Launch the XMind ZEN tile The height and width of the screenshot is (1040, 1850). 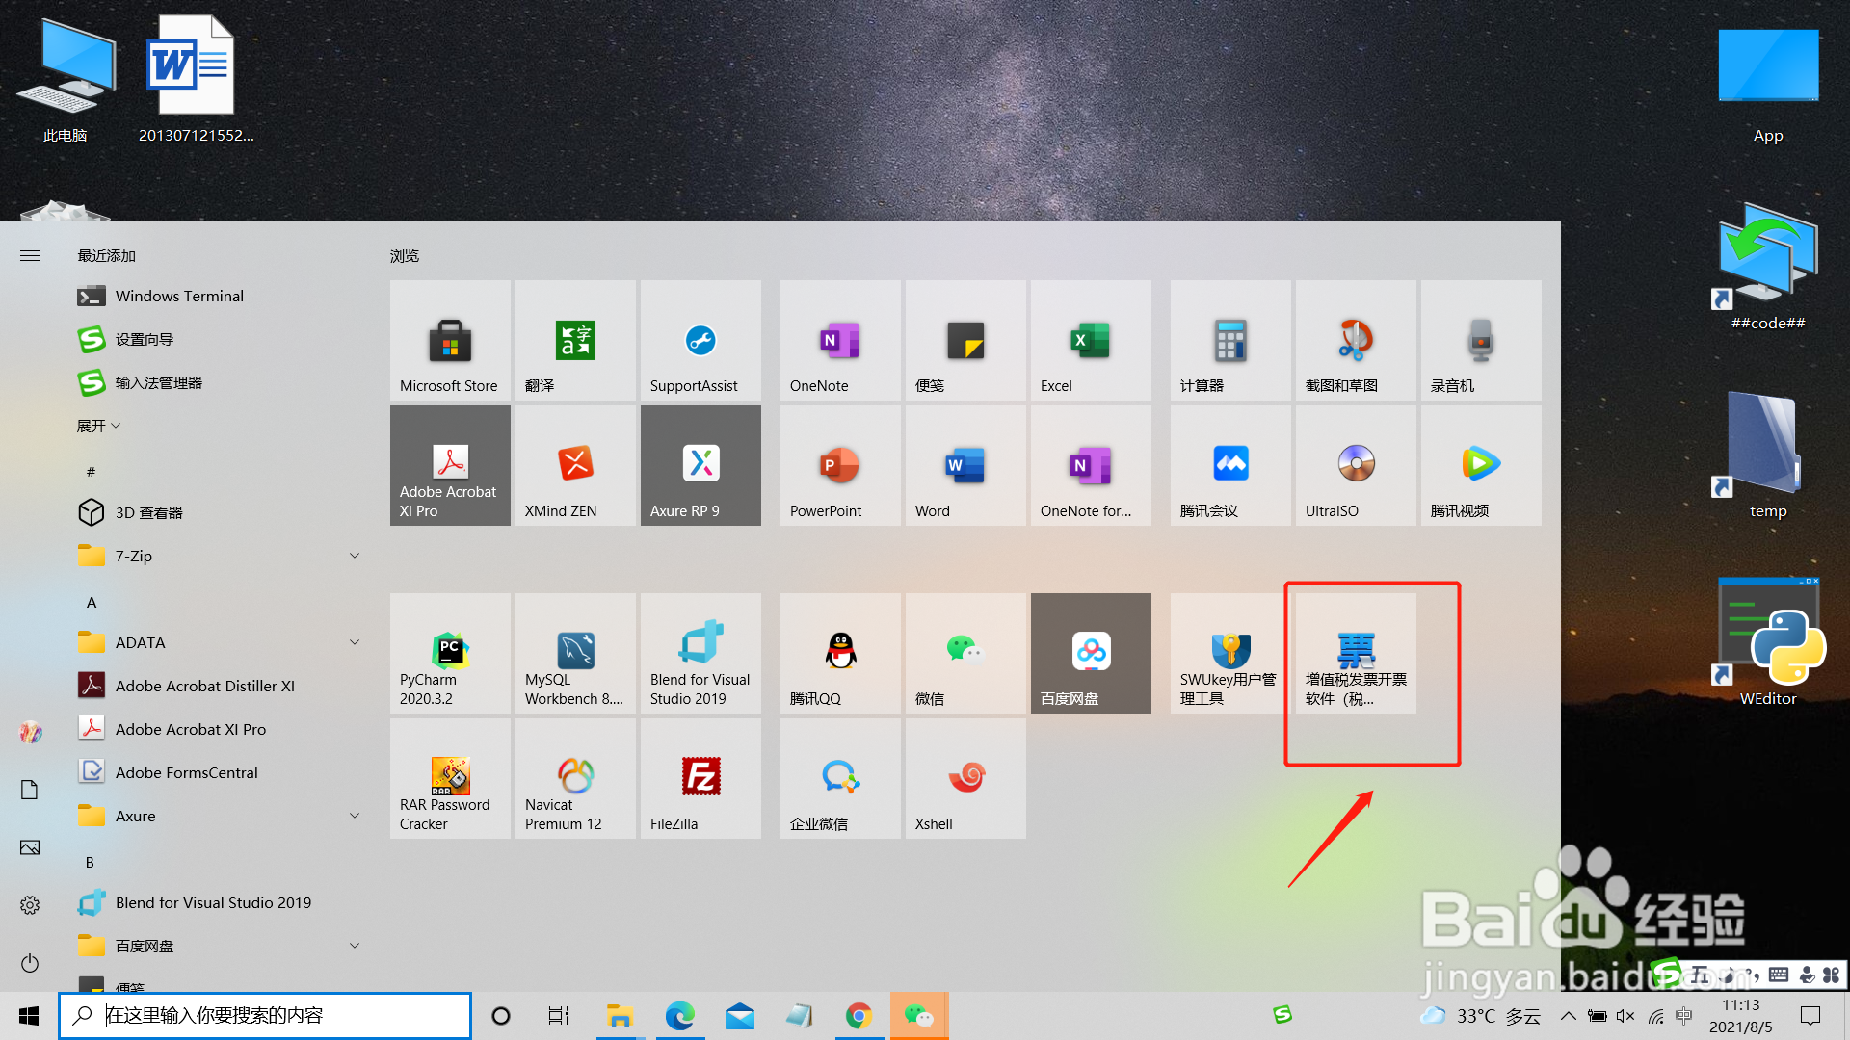click(575, 465)
